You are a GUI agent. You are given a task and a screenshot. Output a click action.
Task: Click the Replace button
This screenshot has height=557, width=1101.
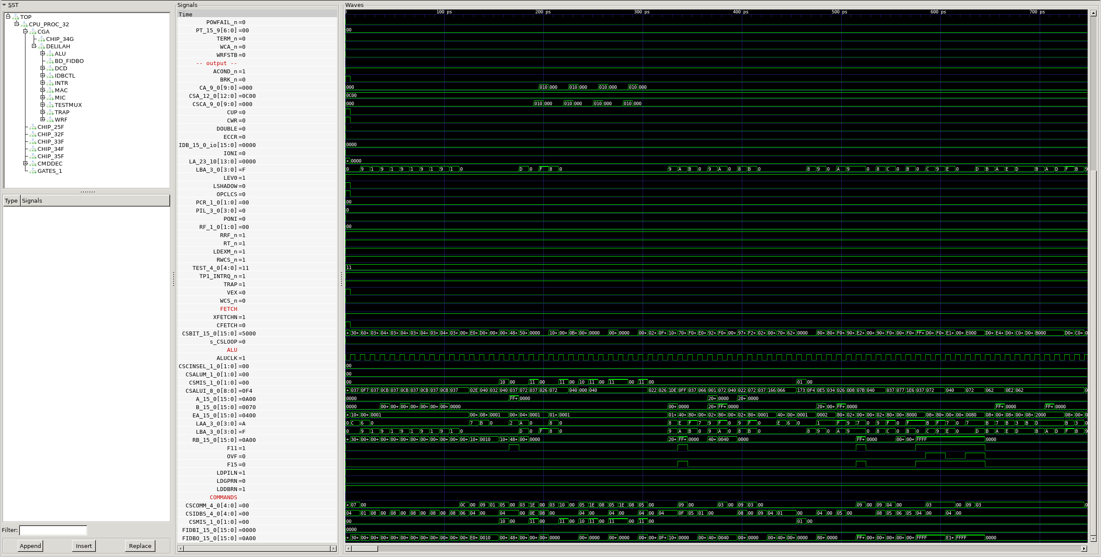point(140,546)
